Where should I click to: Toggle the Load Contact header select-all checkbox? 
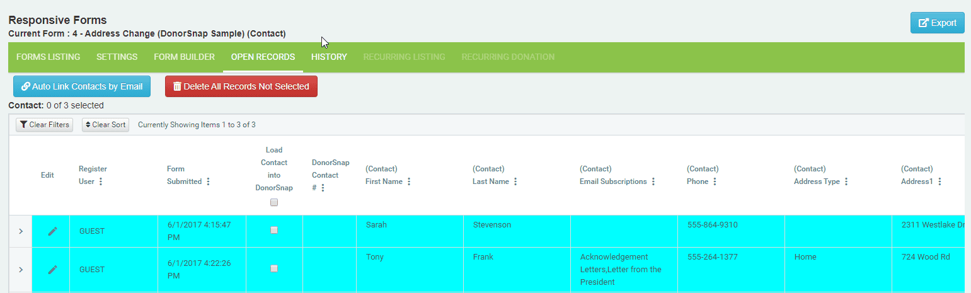273,203
